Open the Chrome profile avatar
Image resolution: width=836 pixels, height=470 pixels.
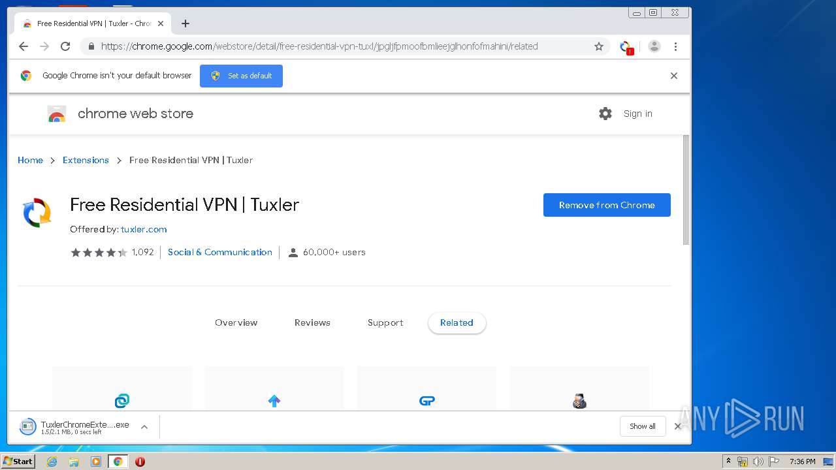(x=654, y=46)
